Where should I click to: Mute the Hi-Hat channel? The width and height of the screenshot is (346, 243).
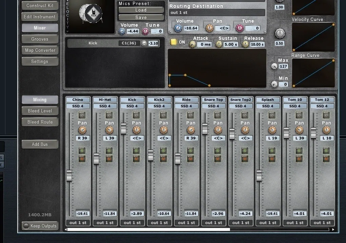coord(109,159)
